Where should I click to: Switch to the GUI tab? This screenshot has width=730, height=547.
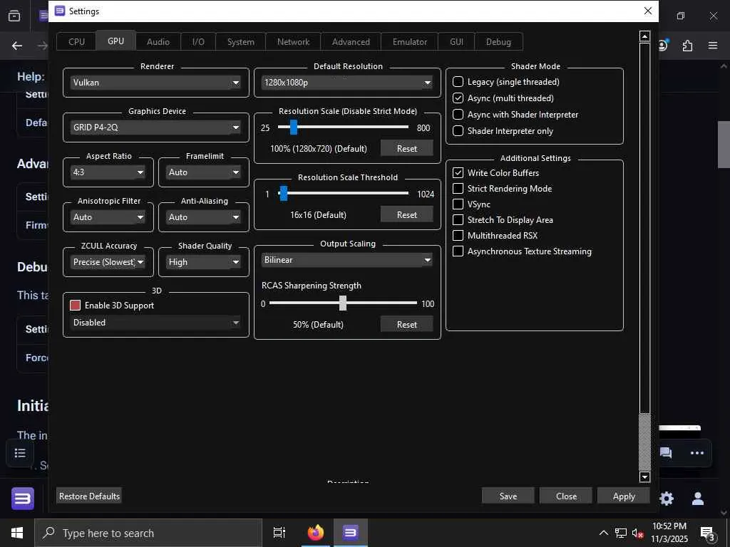click(456, 42)
